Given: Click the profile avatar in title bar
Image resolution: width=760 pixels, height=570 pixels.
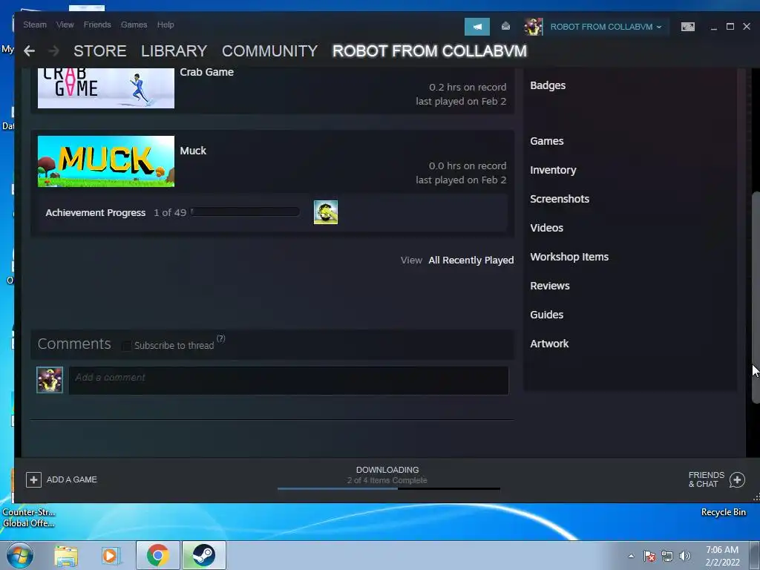Looking at the screenshot, I should pos(533,27).
